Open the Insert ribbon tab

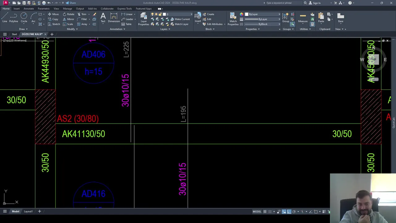[16, 9]
